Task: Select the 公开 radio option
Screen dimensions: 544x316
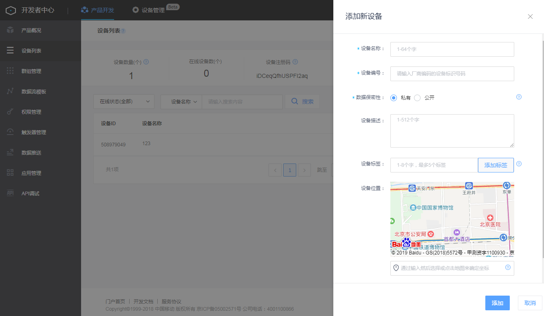Action: [417, 98]
